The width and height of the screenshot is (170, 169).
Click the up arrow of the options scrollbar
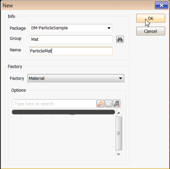point(119,113)
